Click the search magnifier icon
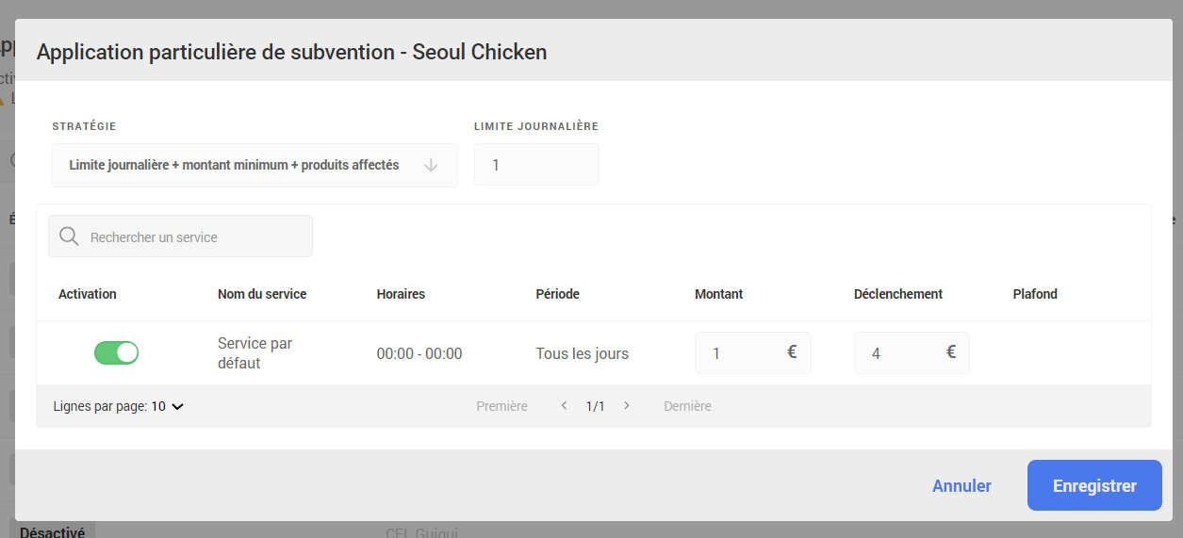The height and width of the screenshot is (538, 1183). (69, 236)
